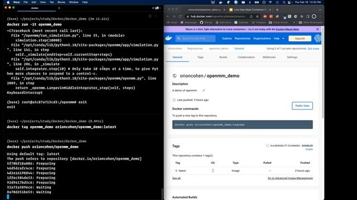Screen dimensions: 357x200
Task: Click the bookmark icon on terminal block
Action: click(150, 16)
